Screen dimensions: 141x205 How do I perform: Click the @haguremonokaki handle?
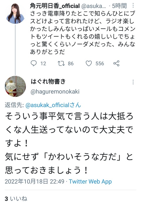pos(55,92)
